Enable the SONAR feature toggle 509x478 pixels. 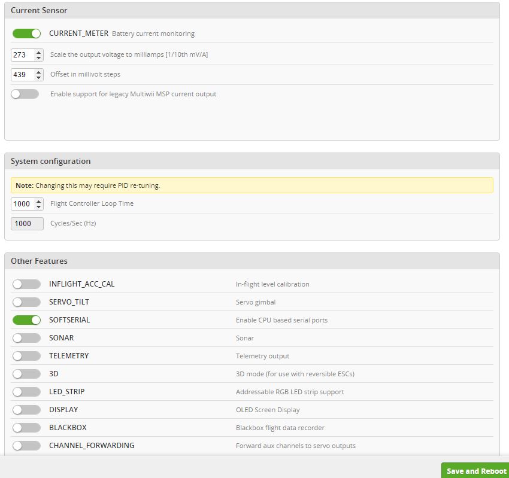[x=26, y=338]
